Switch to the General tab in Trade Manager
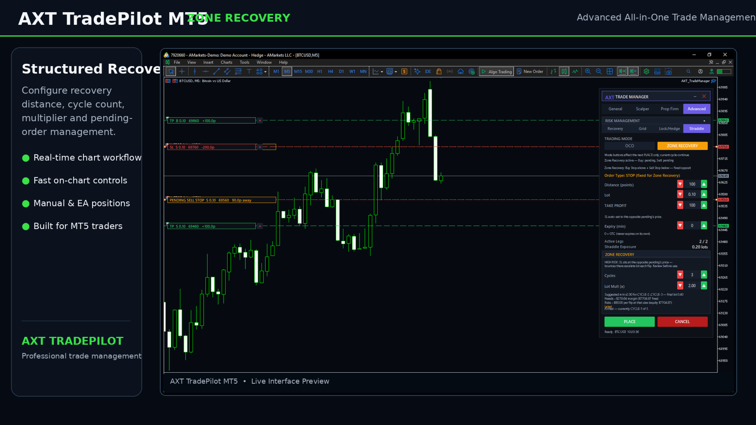Viewport: 756px width, 425px height. click(x=615, y=109)
